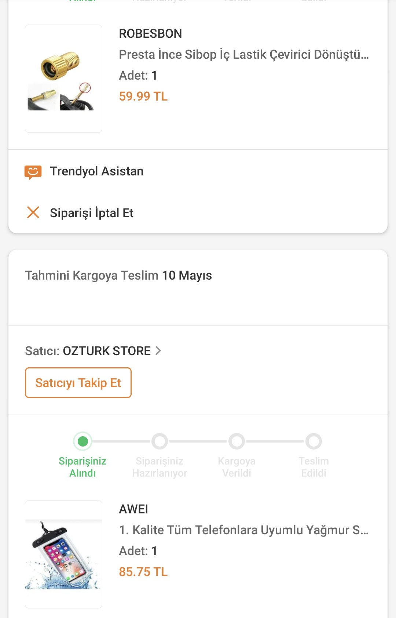Select the Teslim Edildi step circle
The image size is (396, 618).
tap(314, 441)
